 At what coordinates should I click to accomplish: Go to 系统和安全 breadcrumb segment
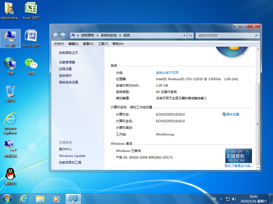pos(109,35)
